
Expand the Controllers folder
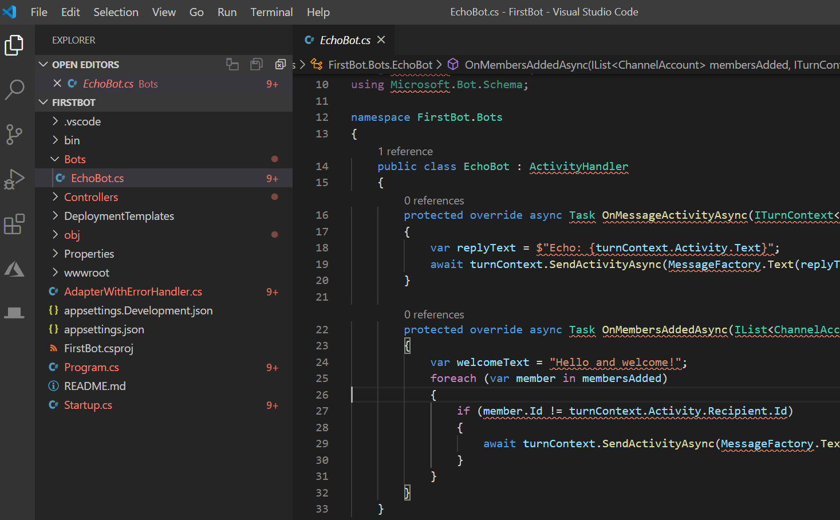55,197
